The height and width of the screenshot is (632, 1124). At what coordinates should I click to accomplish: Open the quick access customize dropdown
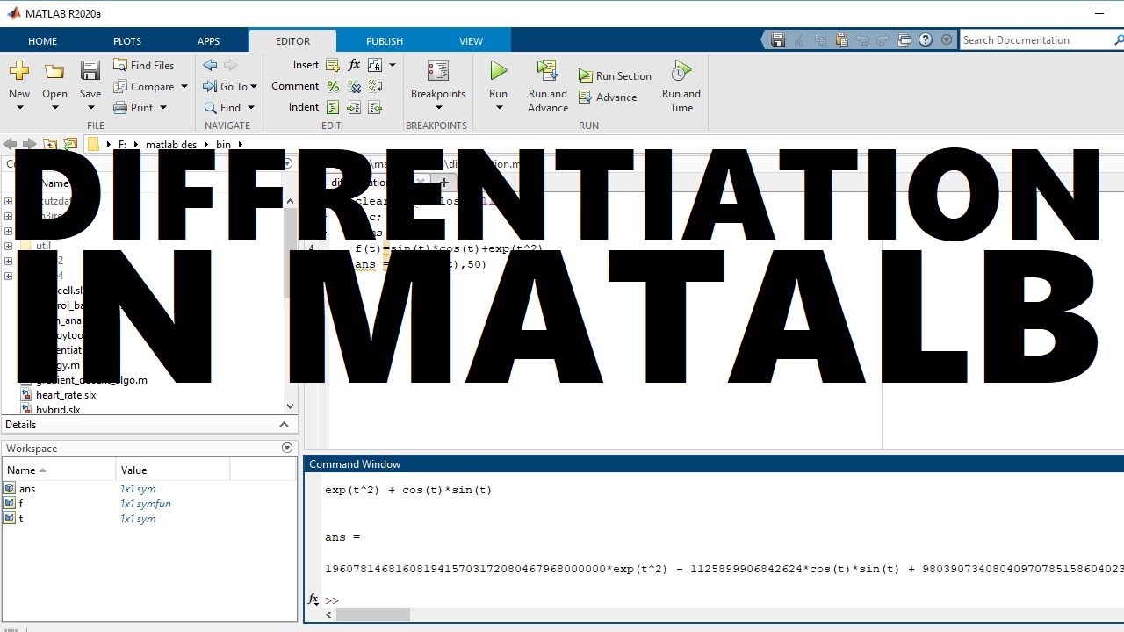pyautogui.click(x=946, y=39)
